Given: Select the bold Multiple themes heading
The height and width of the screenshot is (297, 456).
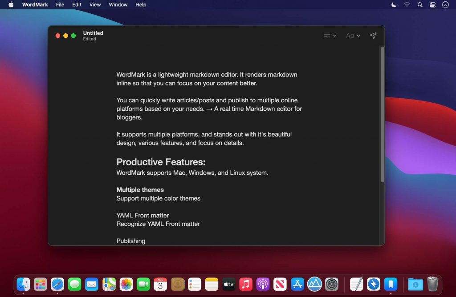Looking at the screenshot, I should [140, 189].
